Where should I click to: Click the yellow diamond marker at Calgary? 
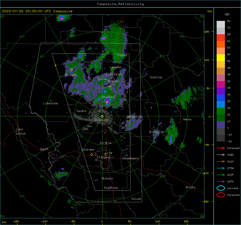click(x=106, y=154)
